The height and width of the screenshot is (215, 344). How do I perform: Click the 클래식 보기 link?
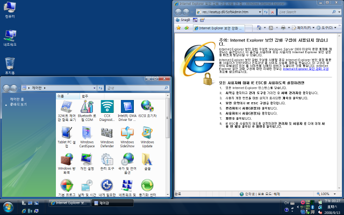click(18, 104)
